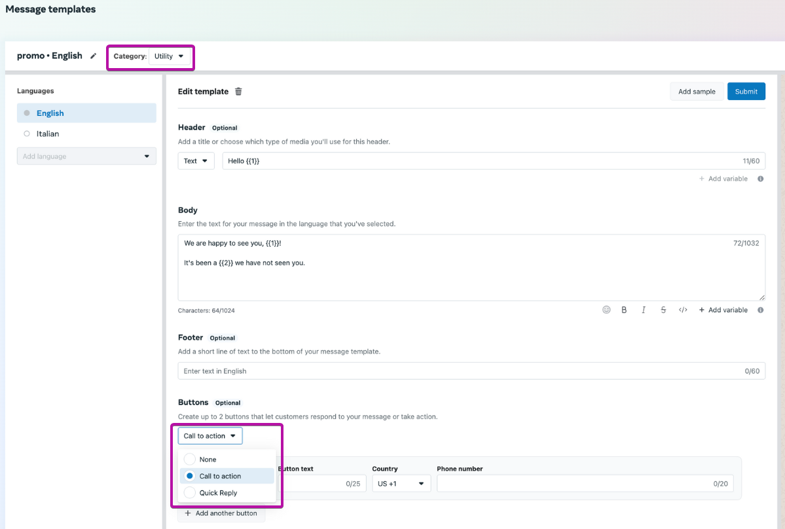Switch to the Italian language

[x=48, y=134]
